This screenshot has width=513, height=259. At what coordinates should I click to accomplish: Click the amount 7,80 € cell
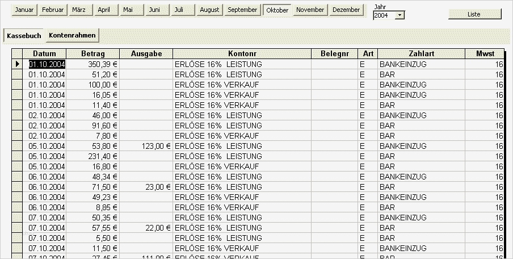93,136
